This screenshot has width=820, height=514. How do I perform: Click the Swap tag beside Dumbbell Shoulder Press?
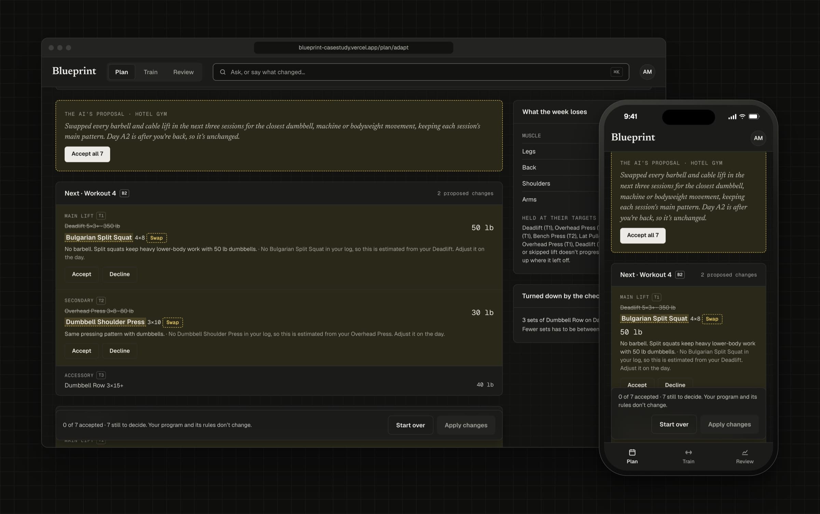pos(173,322)
